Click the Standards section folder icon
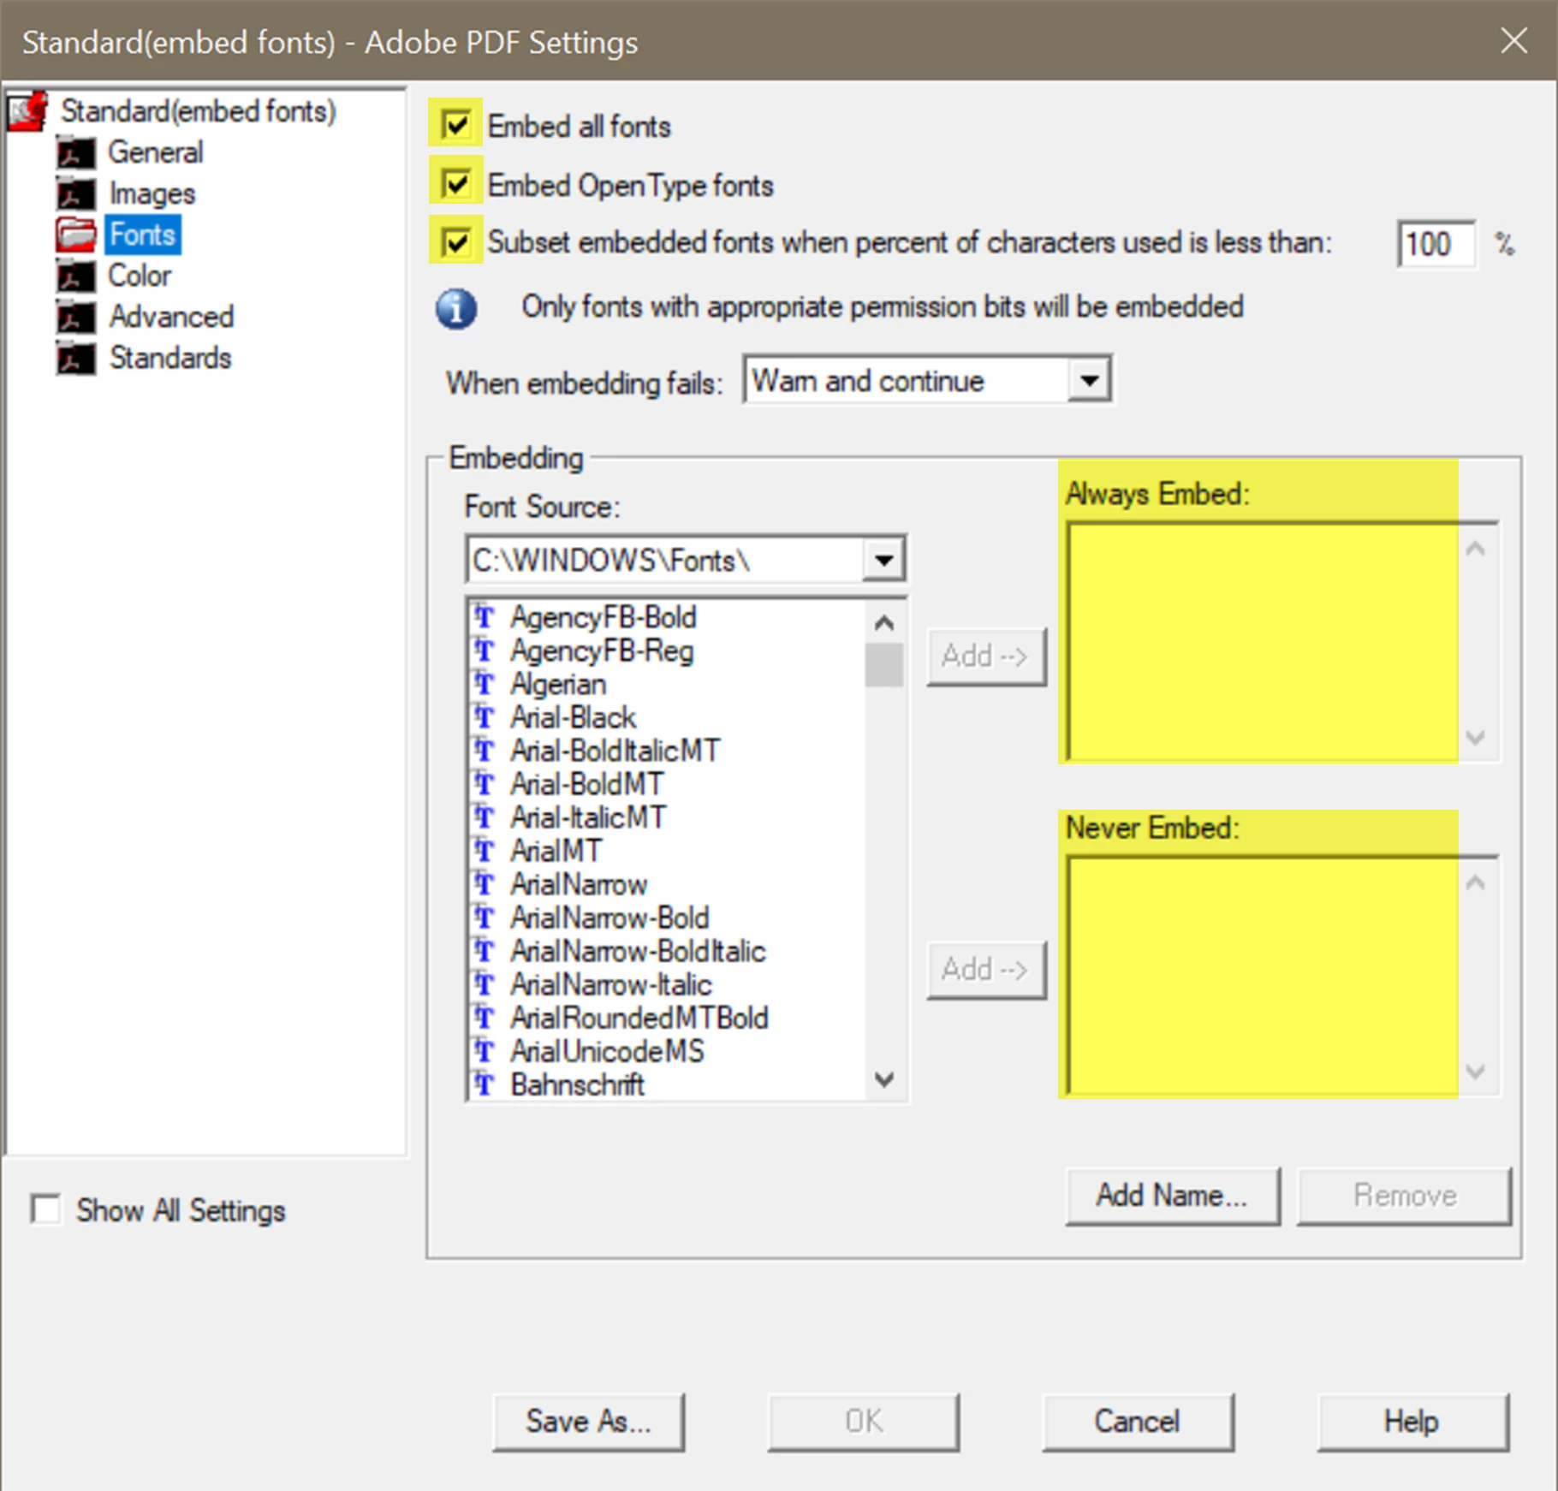The width and height of the screenshot is (1558, 1491). coord(76,359)
